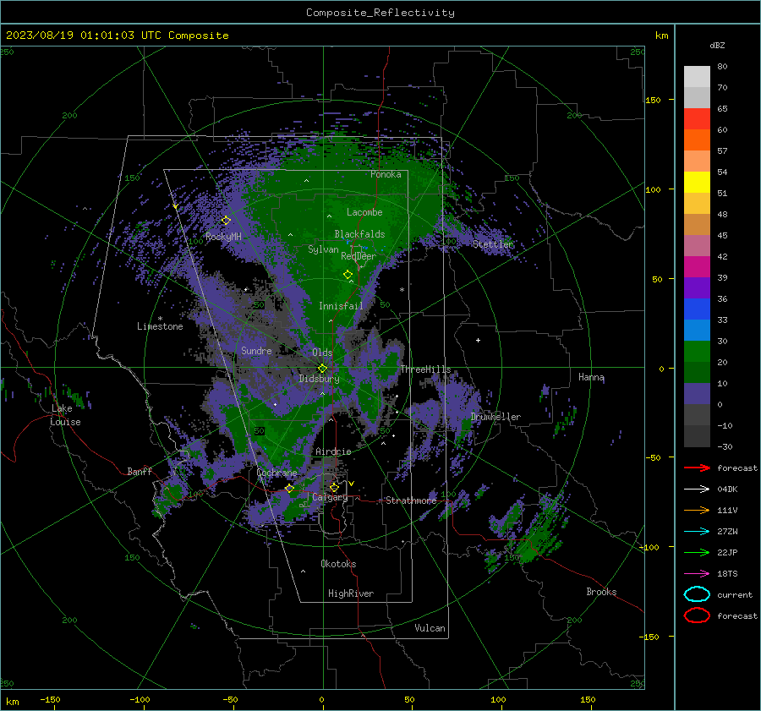Viewport: 761px width, 711px height.
Task: Click the cyan 27ZW arrow legend icon
Action: 697,532
